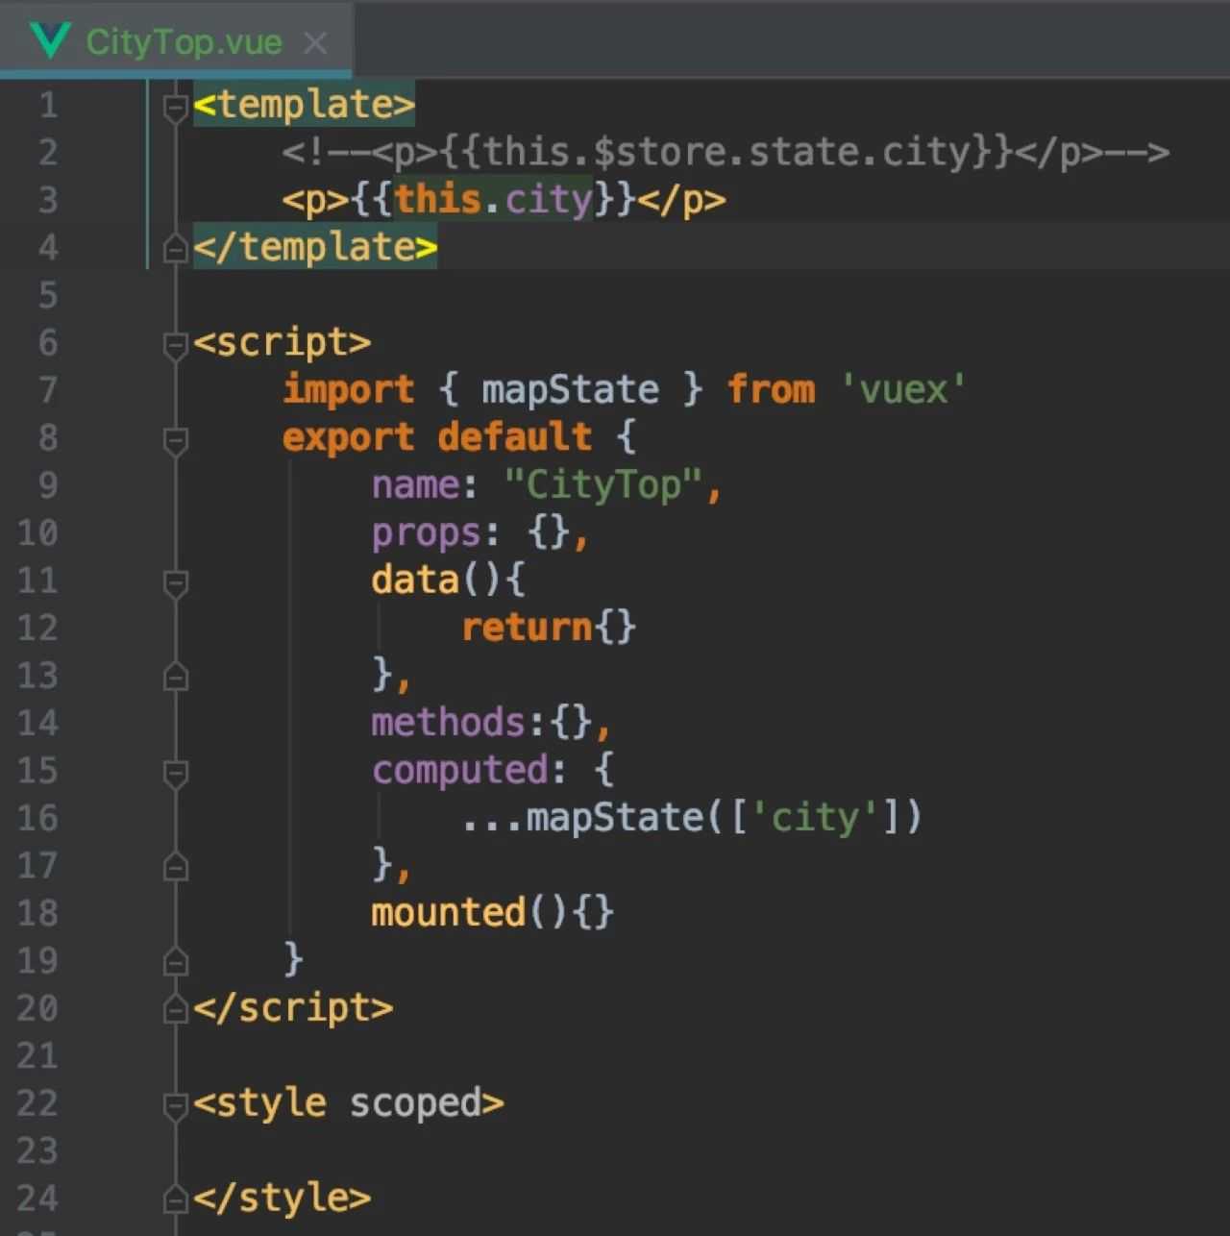Click the Vue logo icon on the tab
This screenshot has height=1236, width=1230.
[50, 41]
